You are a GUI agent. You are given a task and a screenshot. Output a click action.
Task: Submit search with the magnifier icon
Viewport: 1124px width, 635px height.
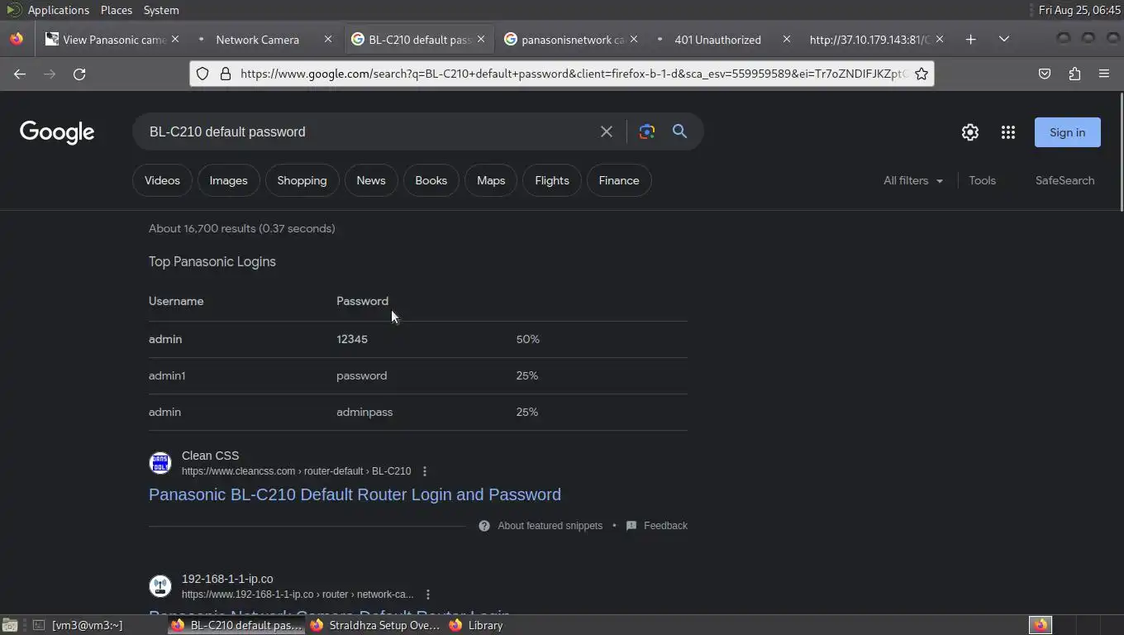pyautogui.click(x=679, y=131)
